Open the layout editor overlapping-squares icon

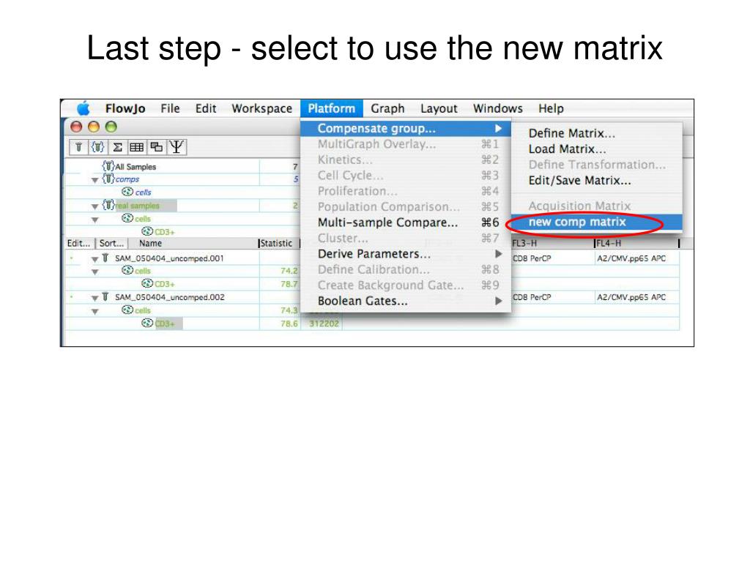[x=157, y=147]
